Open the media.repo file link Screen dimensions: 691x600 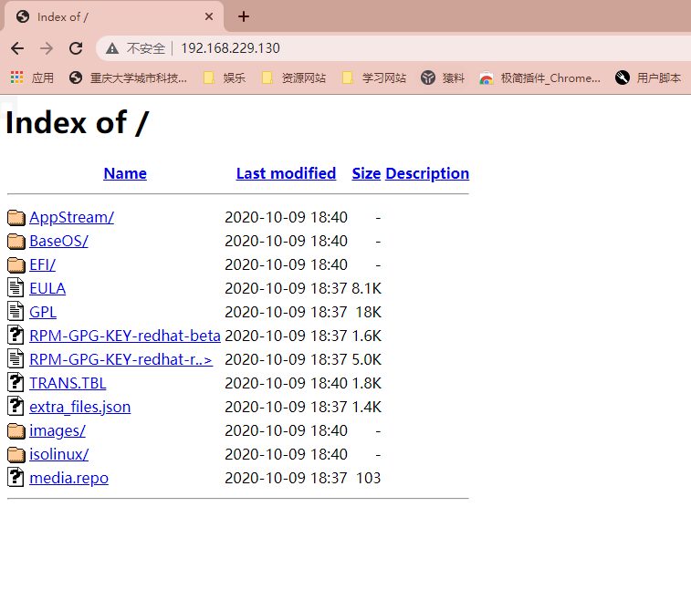pyautogui.click(x=68, y=479)
